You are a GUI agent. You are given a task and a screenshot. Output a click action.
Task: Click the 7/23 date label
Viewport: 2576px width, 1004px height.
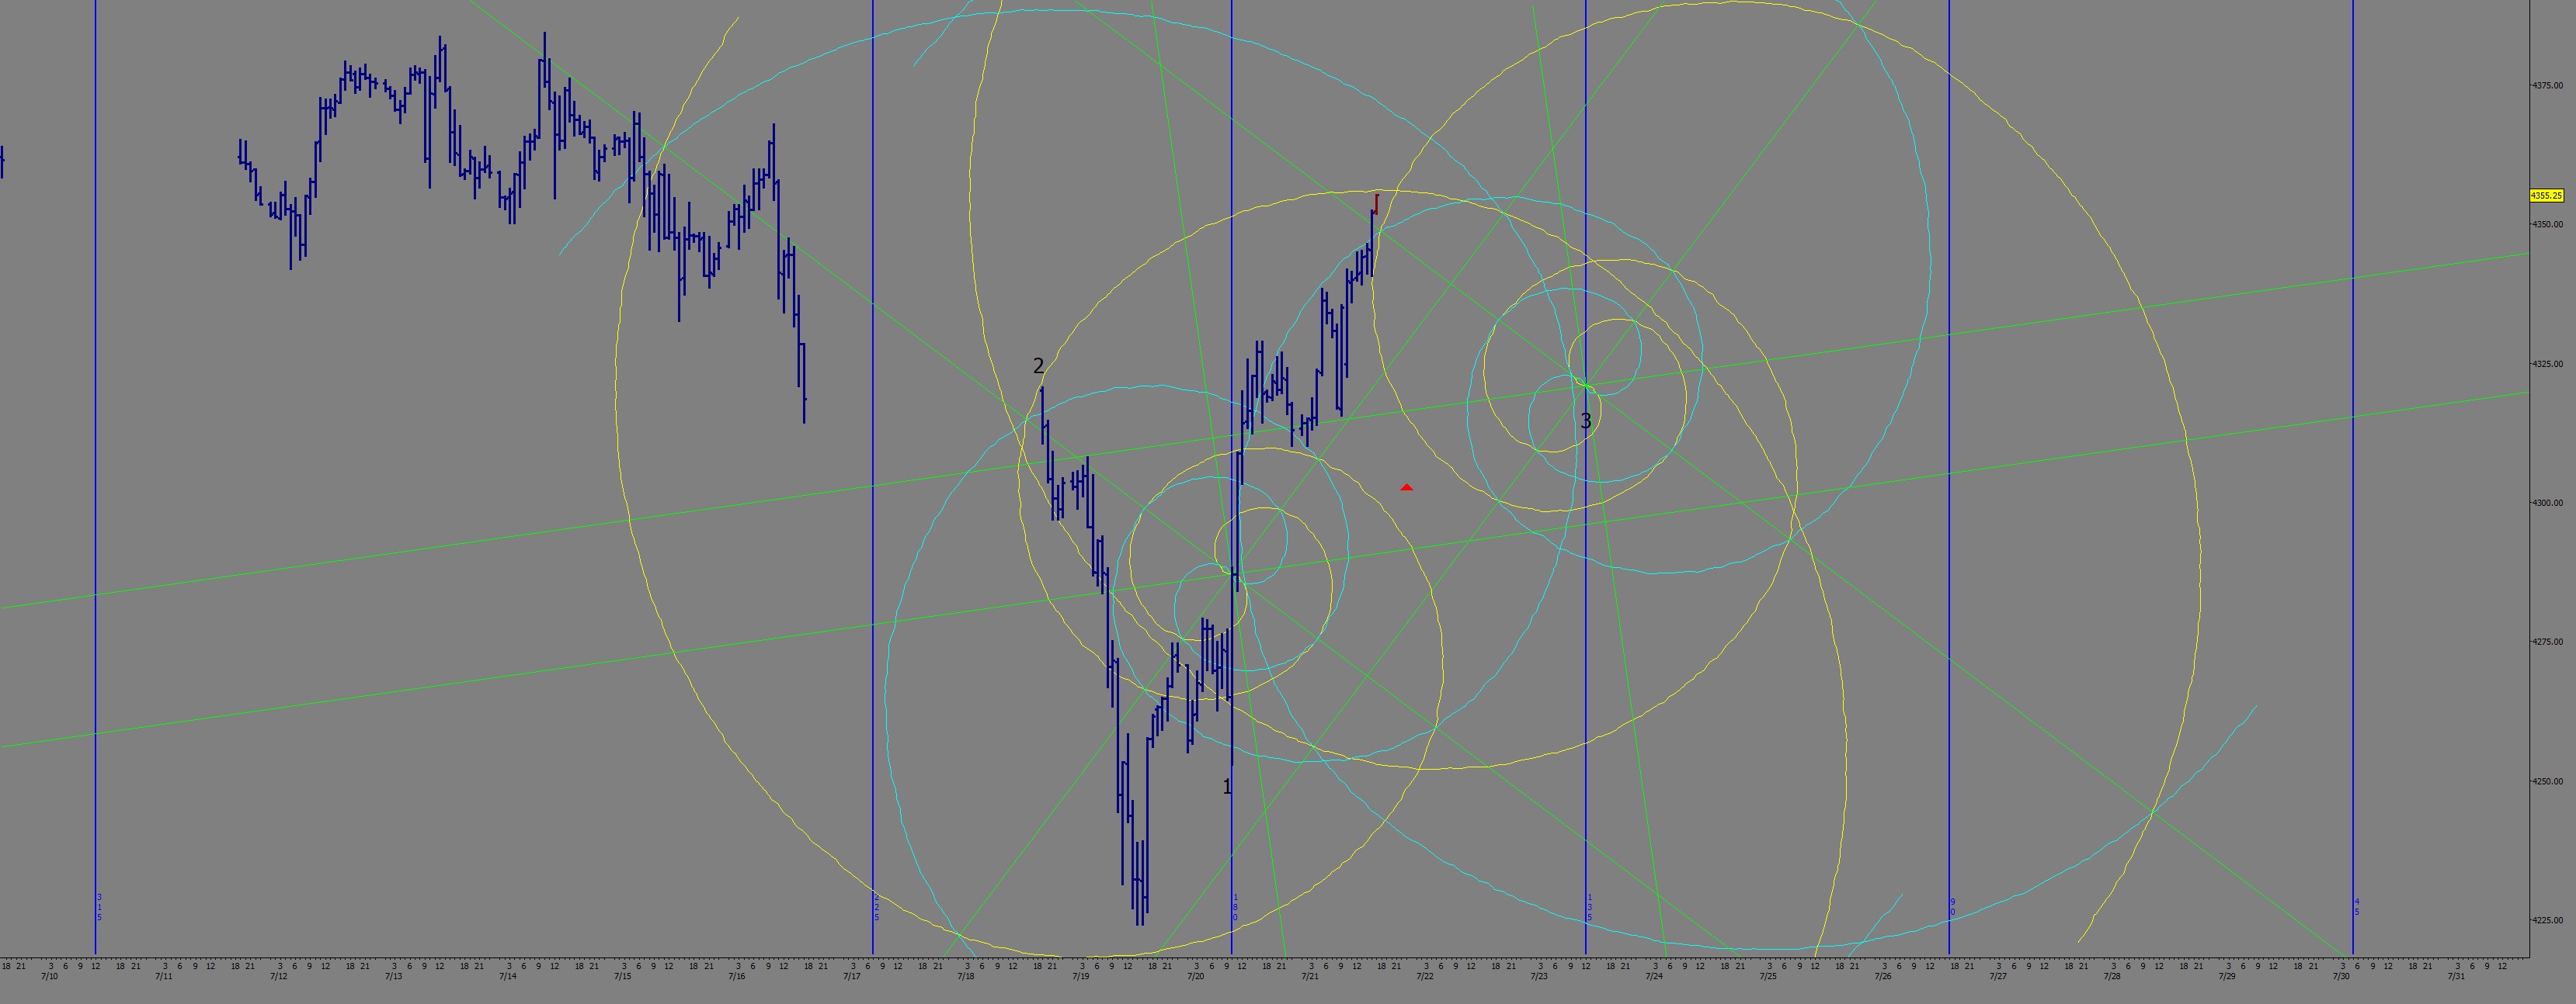click(1540, 976)
